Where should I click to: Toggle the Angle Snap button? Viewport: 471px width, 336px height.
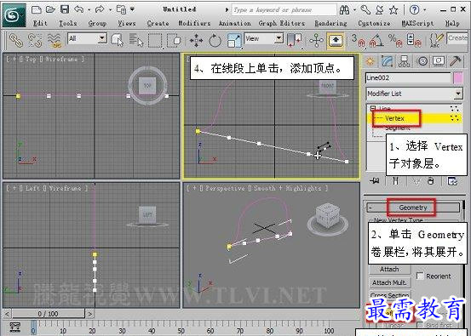coord(376,41)
